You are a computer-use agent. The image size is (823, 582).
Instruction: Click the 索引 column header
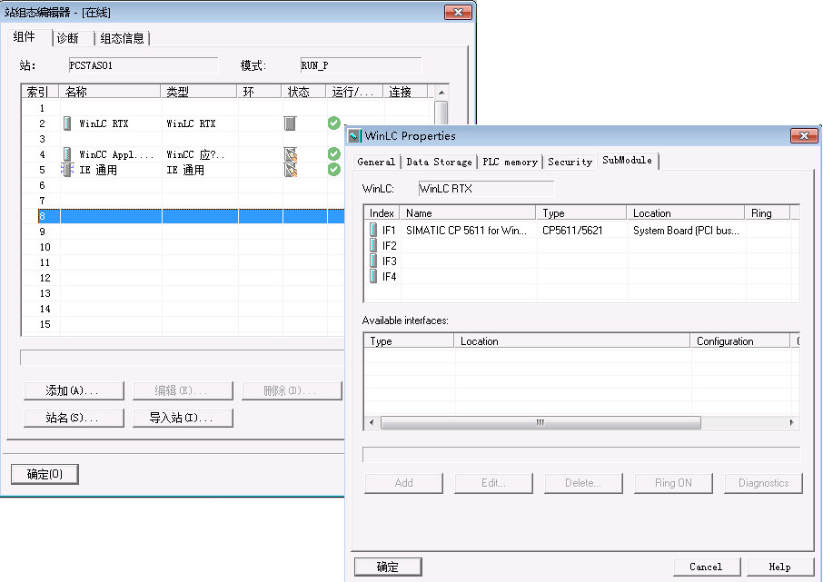click(40, 92)
